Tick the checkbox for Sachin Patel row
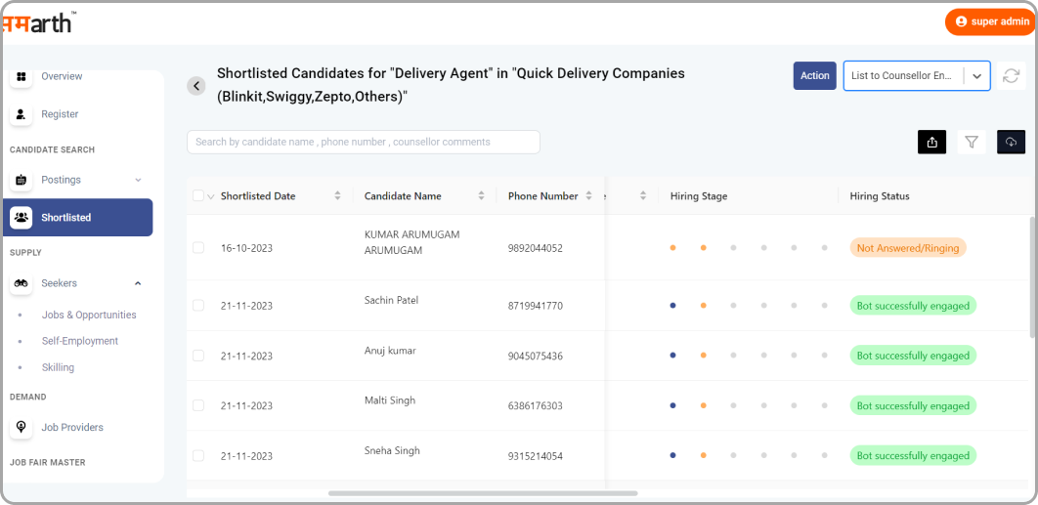Screen dimensions: 1038x505 (198, 306)
